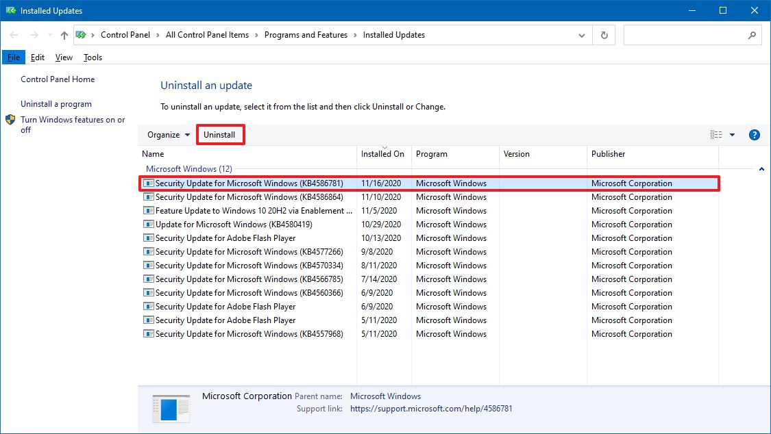Click the details pane update thumbnail
771x434 pixels.
coord(171,409)
